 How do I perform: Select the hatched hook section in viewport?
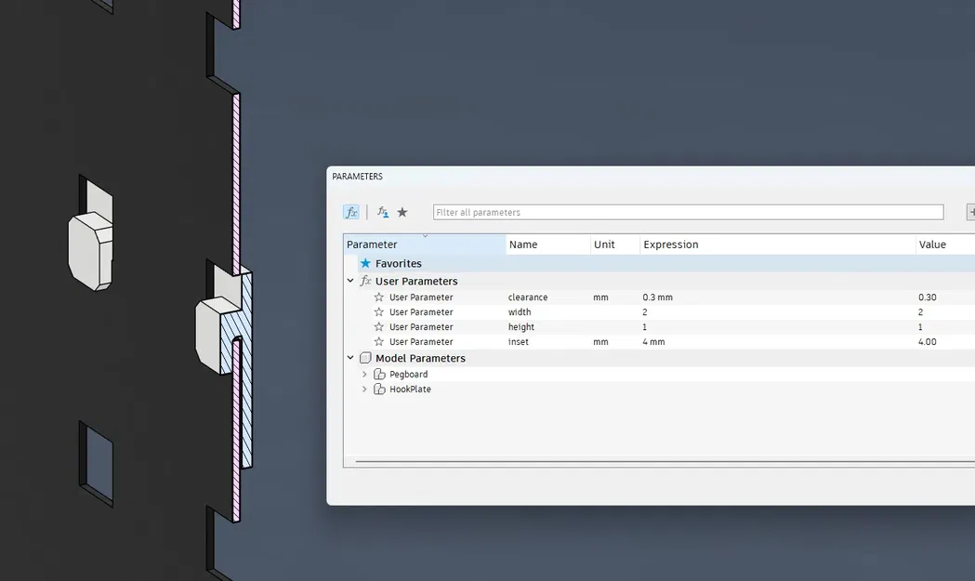(245, 373)
